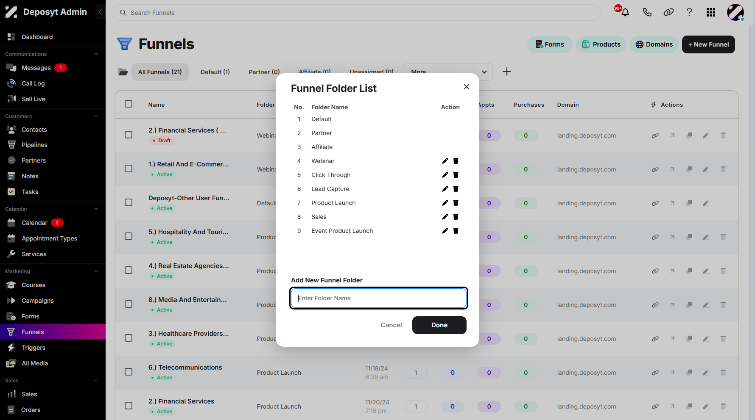Viewport: 755px width, 420px height.
Task: Select the 8.) Media And Entertainment checkbox
Action: 129,304
